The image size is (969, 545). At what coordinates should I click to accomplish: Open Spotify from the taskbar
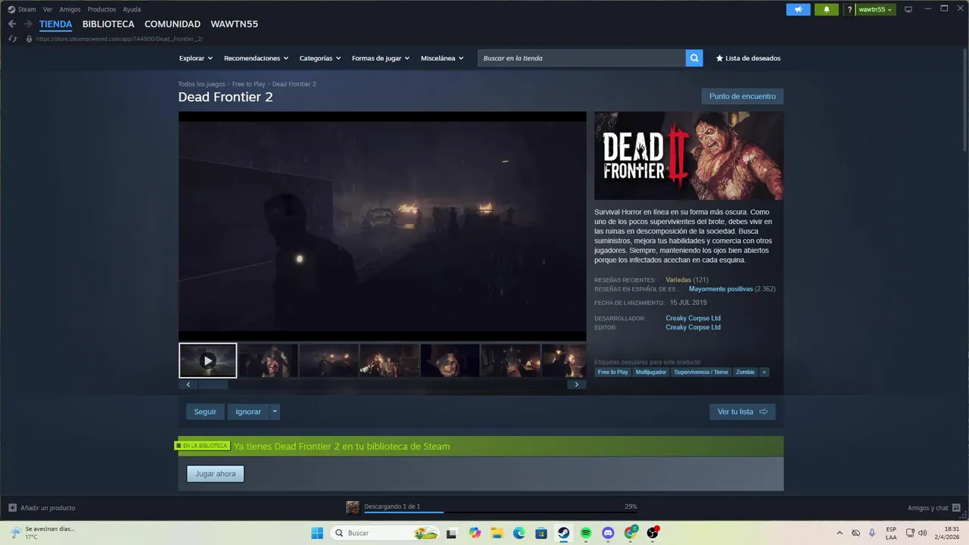(x=586, y=533)
